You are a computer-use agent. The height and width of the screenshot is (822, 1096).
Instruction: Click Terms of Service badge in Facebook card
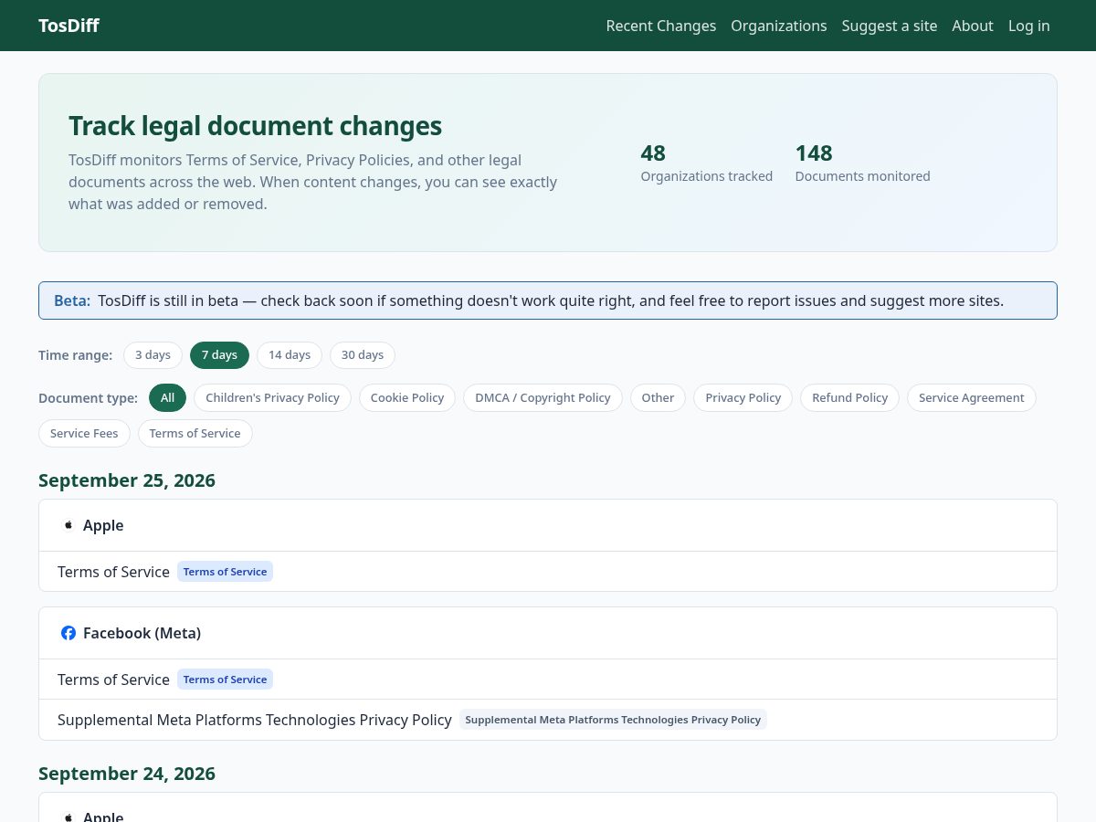click(x=226, y=680)
